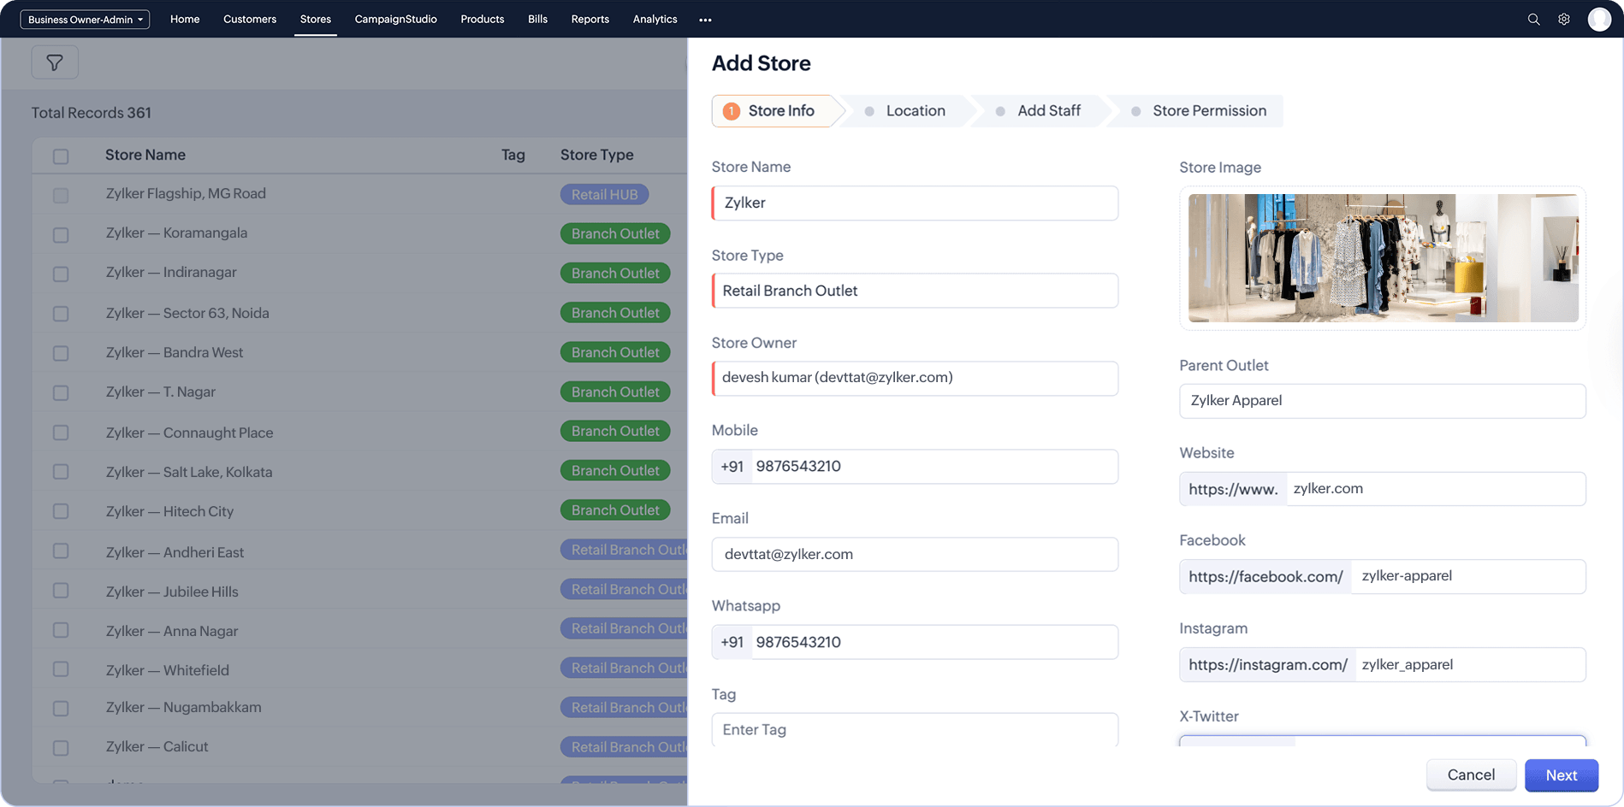Open the Business Owner-Admin role dropdown
This screenshot has width=1624, height=807.
tap(85, 19)
